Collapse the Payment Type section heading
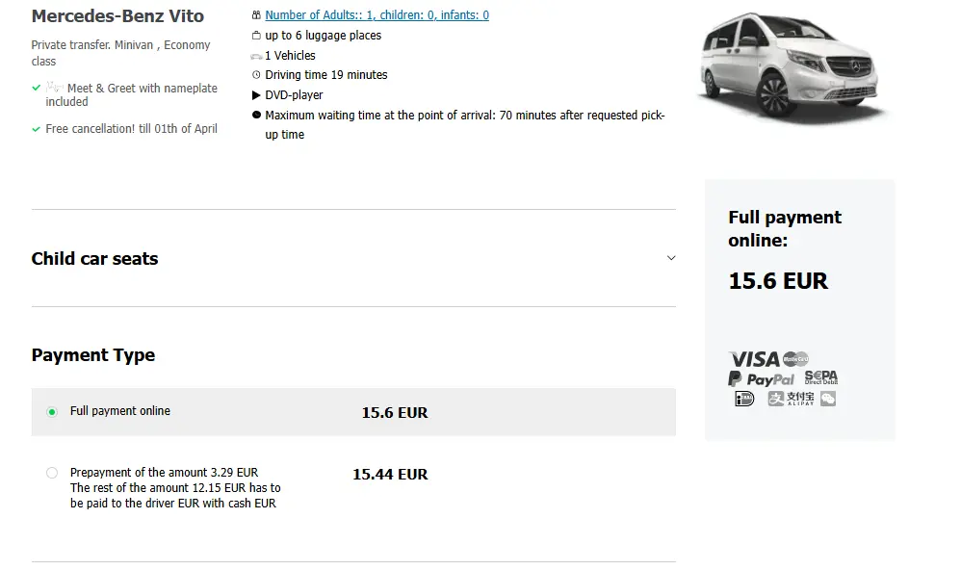The image size is (961, 570). (x=93, y=354)
